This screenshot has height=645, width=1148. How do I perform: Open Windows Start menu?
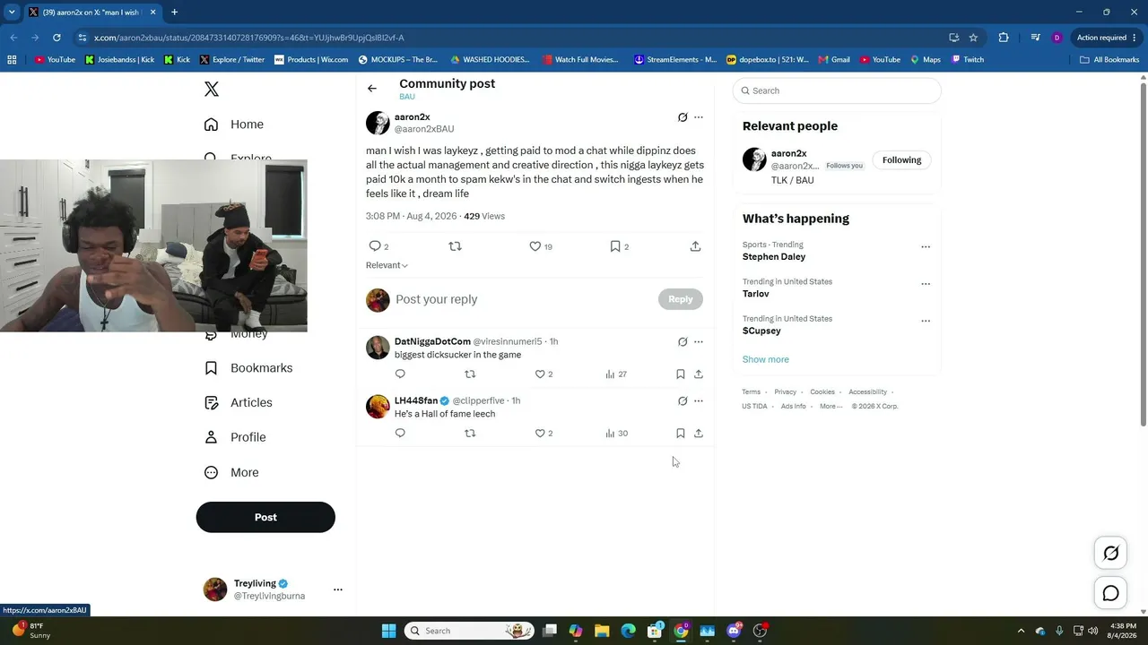coord(388,631)
